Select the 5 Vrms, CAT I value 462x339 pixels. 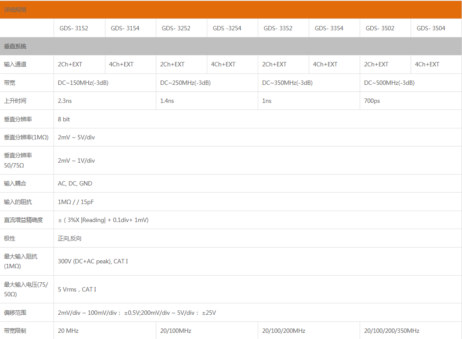pos(77,289)
